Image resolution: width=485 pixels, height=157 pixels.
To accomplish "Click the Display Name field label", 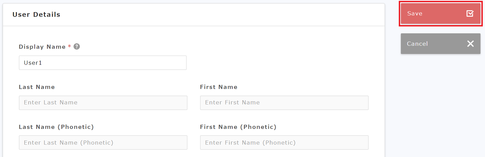I will click(42, 47).
